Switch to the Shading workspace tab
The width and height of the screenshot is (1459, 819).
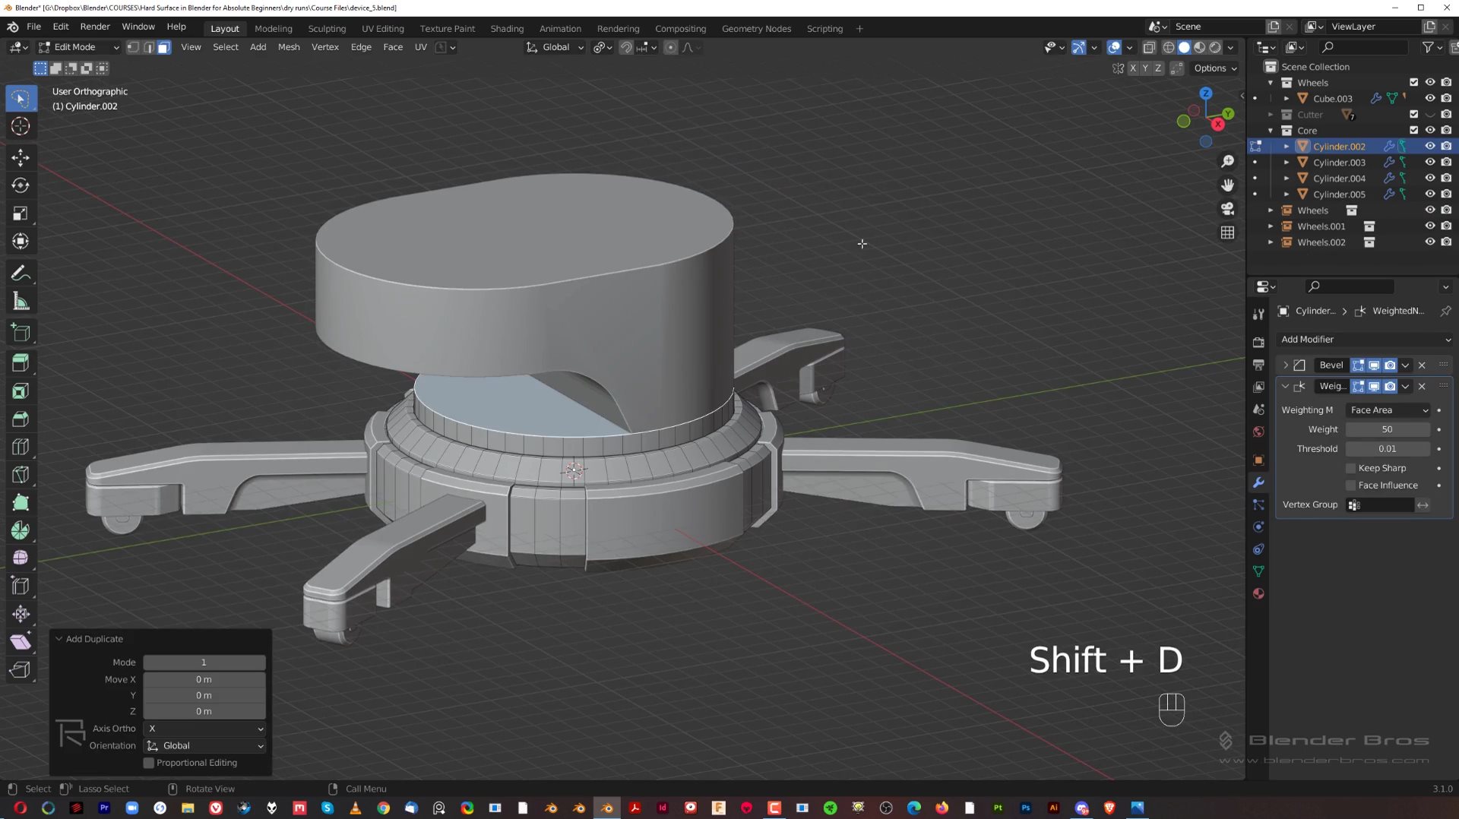pyautogui.click(x=507, y=28)
